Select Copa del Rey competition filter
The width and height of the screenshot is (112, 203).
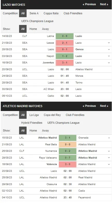52,115
